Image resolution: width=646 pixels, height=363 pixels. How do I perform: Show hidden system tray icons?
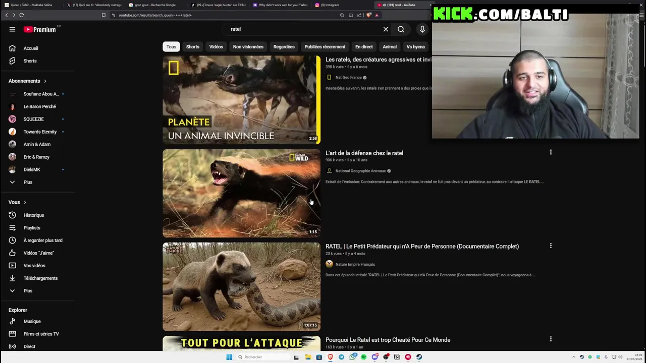coord(574,357)
